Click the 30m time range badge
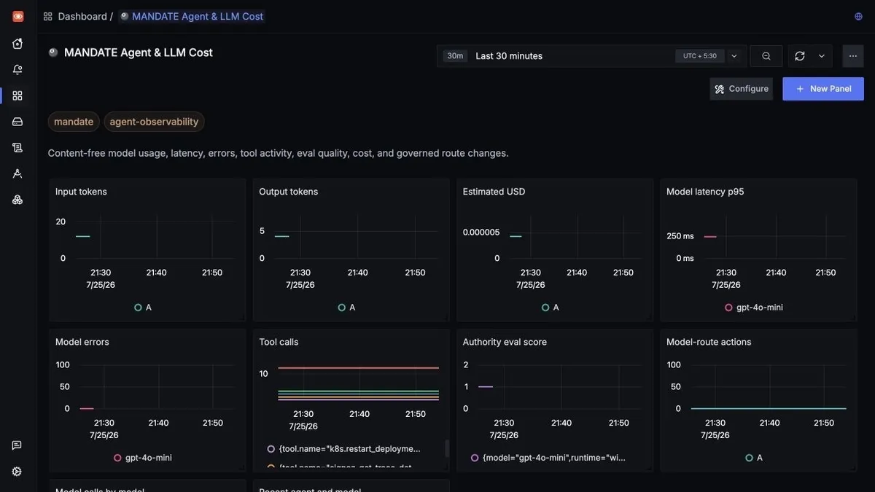This screenshot has height=492, width=875. tap(455, 56)
